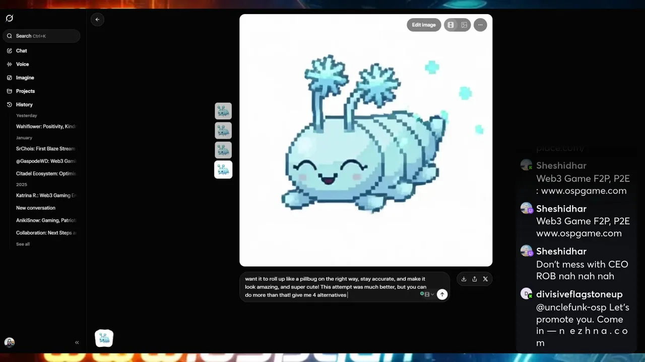Open the three-dots more options menu
This screenshot has width=645, height=362.
pos(480,25)
